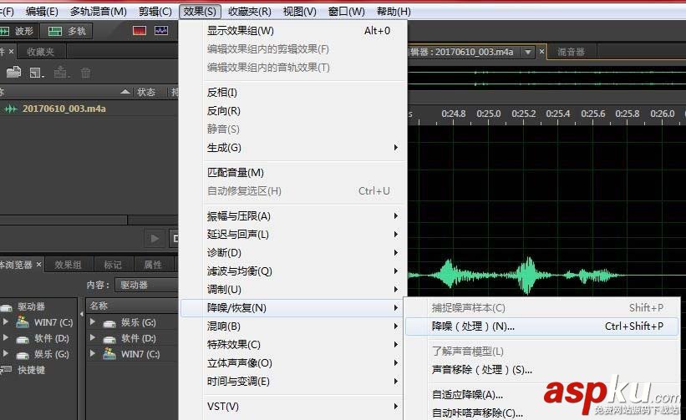Open the 窗口(W) menu
This screenshot has width=686, height=420.
pos(347,12)
